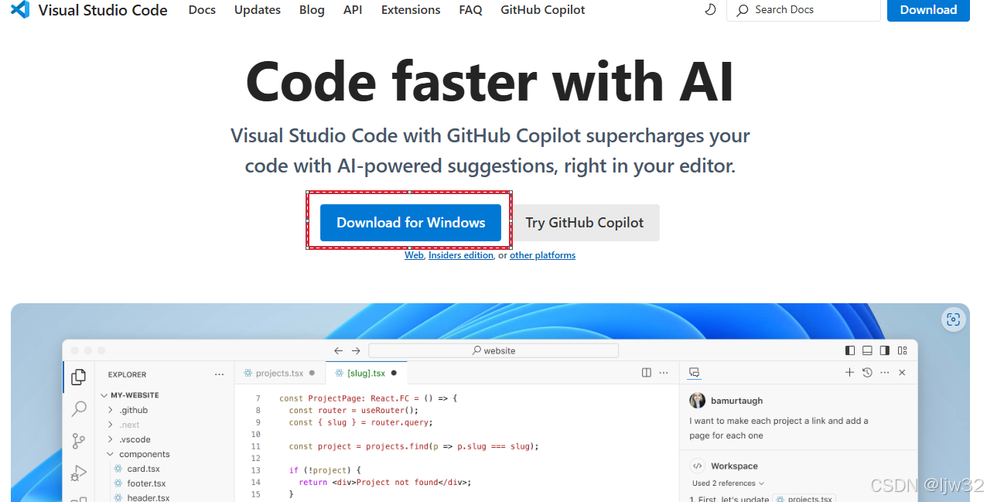Image resolution: width=987 pixels, height=502 pixels.
Task: Click the chat panel icon
Action: pos(695,373)
